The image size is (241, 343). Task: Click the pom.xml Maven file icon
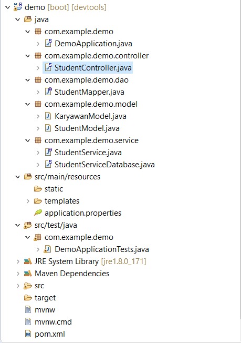click(x=28, y=334)
